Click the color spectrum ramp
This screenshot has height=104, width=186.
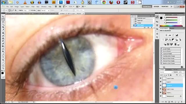click(x=171, y=26)
